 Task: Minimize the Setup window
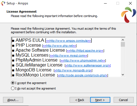point(105,3)
